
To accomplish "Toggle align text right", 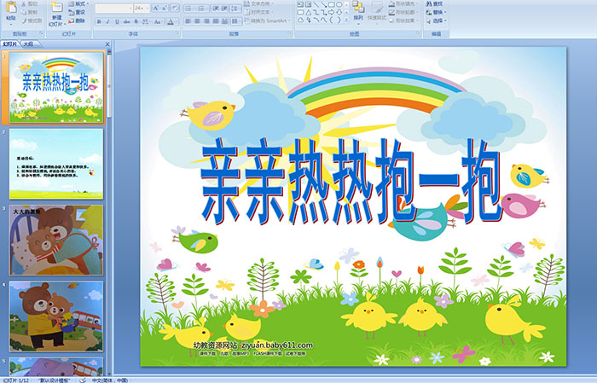I will (x=206, y=21).
